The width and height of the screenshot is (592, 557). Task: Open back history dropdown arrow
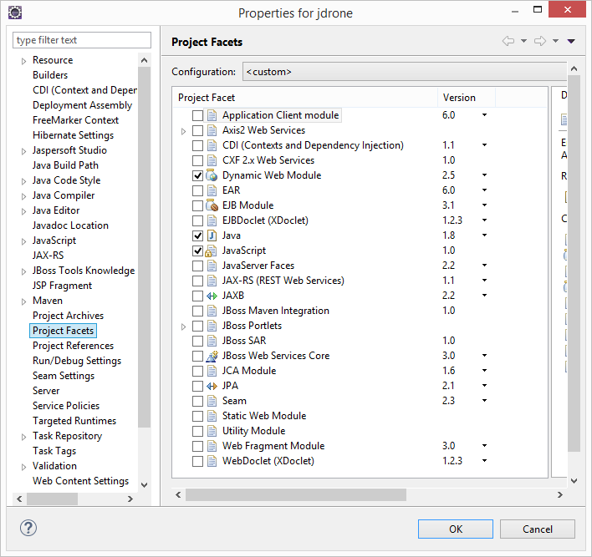pyautogui.click(x=523, y=41)
